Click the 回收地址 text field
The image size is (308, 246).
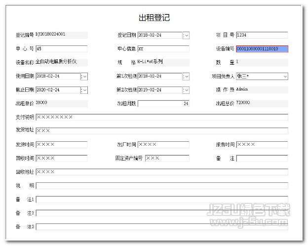162,172
